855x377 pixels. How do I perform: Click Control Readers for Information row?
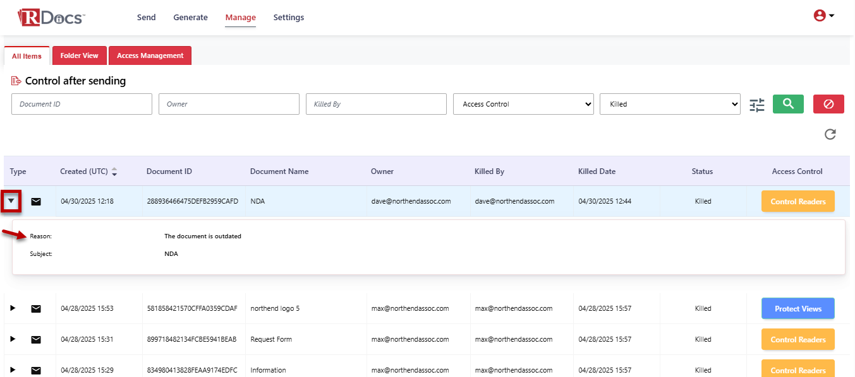tap(798, 369)
